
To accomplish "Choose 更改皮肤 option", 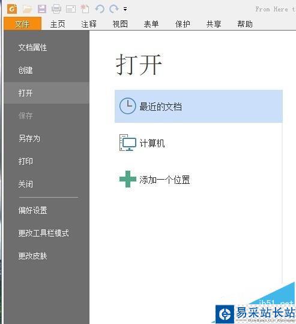I will [x=47, y=256].
